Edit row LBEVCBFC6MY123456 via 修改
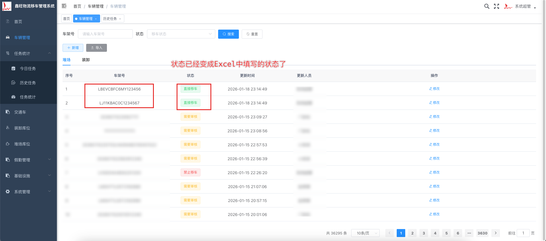 [434, 89]
